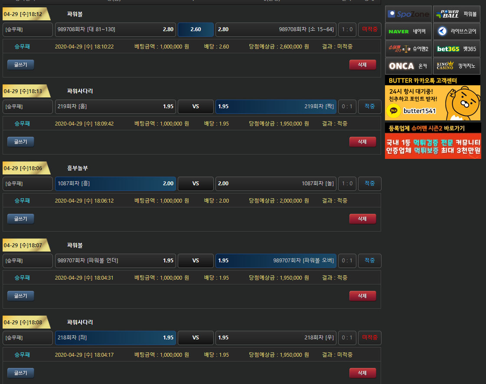Click the bet365 logo link
Image resolution: width=486 pixels, height=384 pixels.
457,49
